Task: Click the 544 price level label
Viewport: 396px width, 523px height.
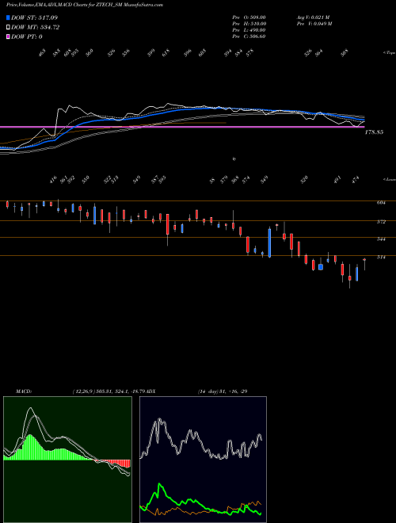Action: (x=382, y=239)
